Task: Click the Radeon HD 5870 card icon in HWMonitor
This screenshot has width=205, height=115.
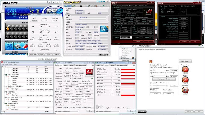Action: tap(6, 103)
